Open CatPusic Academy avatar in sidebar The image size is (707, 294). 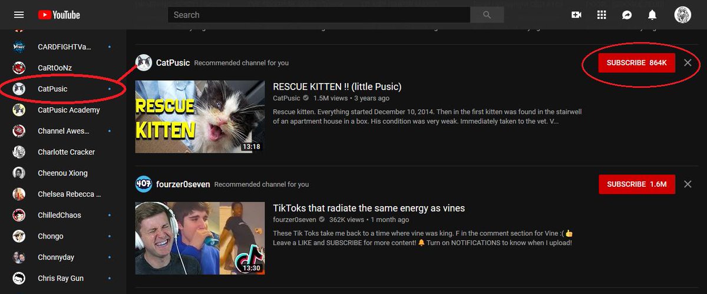[19, 110]
